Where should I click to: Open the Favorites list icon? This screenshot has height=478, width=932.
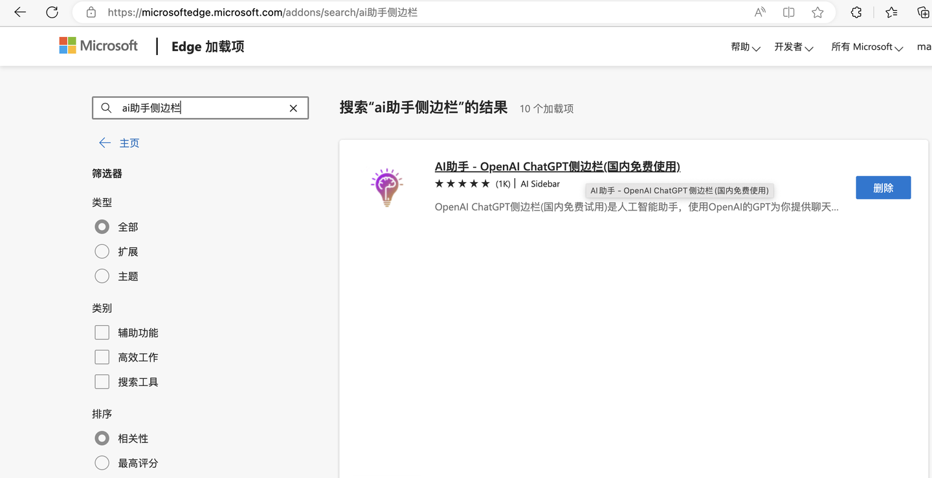[891, 12]
